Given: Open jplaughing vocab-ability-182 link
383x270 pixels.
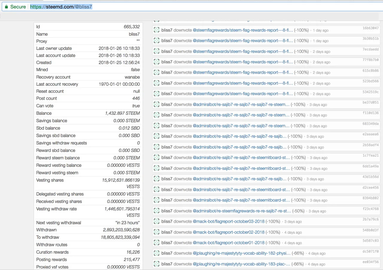Looking at the screenshot, I should point(241,253).
